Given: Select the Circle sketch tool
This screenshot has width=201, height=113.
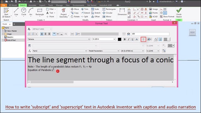Looking at the screenshot, I should click(x=24, y=12).
